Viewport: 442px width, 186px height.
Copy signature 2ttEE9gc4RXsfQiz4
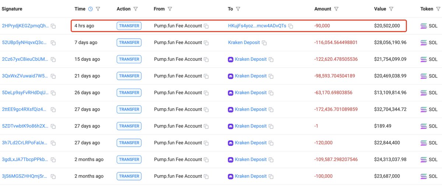click(x=53, y=110)
